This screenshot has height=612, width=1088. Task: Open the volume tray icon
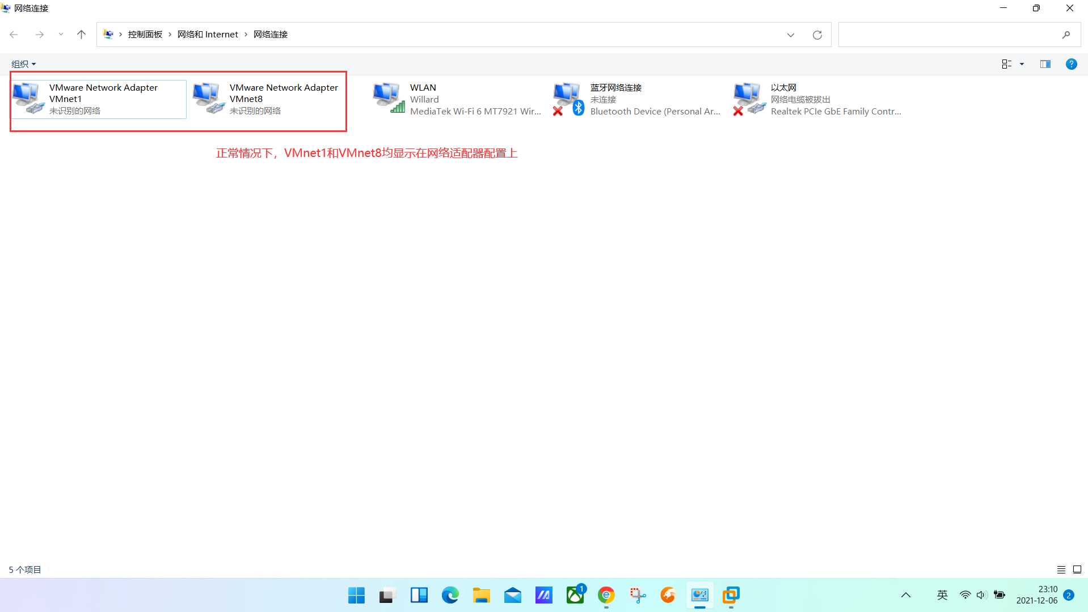[982, 595]
